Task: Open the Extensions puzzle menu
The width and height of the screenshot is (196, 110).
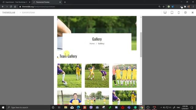Action: (185, 7)
